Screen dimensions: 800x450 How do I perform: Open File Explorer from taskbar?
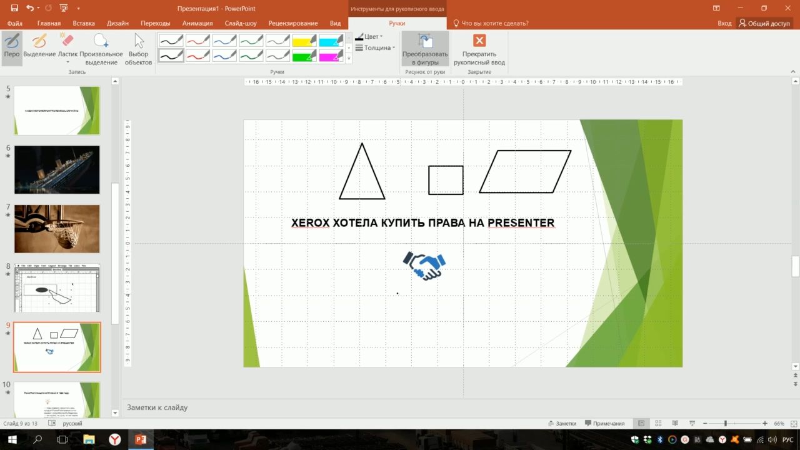(89, 439)
